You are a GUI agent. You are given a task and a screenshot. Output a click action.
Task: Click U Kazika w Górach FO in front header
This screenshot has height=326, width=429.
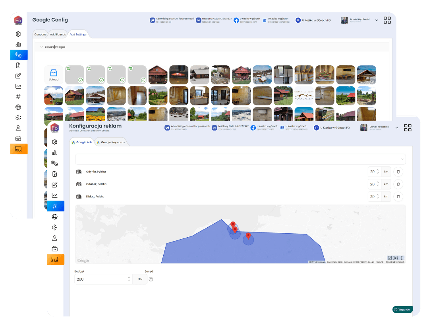(x=332, y=128)
